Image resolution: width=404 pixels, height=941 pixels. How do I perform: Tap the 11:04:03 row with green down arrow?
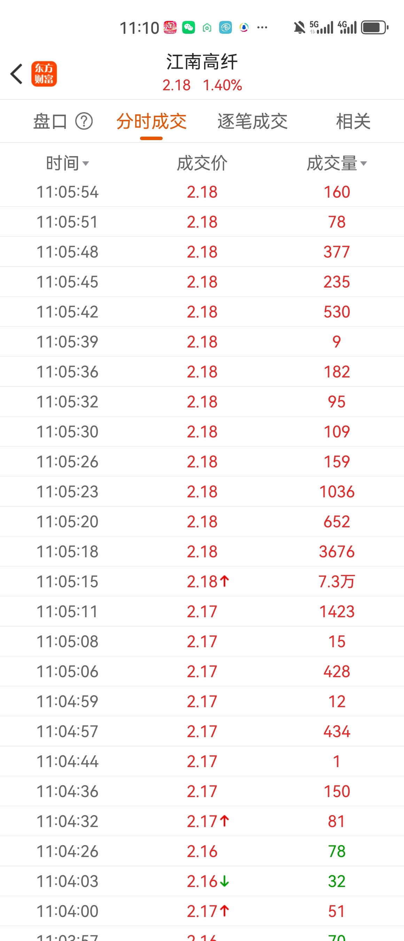coord(202,881)
